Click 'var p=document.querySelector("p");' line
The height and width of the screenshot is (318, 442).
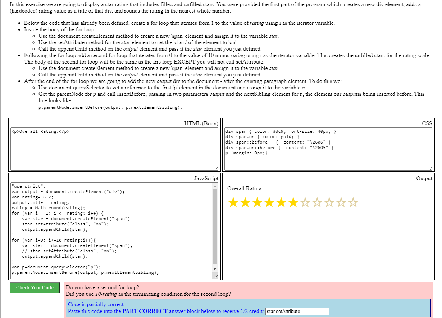tap(56, 267)
